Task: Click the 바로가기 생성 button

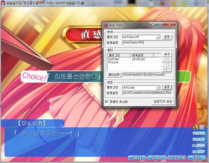Action: (x=163, y=102)
